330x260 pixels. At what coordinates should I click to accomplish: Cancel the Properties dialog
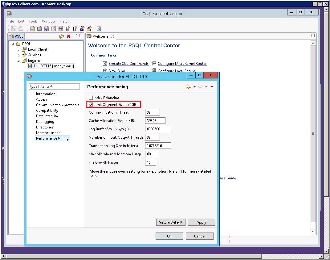point(200,236)
